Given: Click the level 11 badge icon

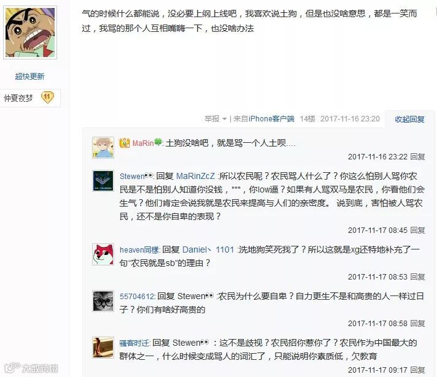Looking at the screenshot, I should [x=47, y=97].
